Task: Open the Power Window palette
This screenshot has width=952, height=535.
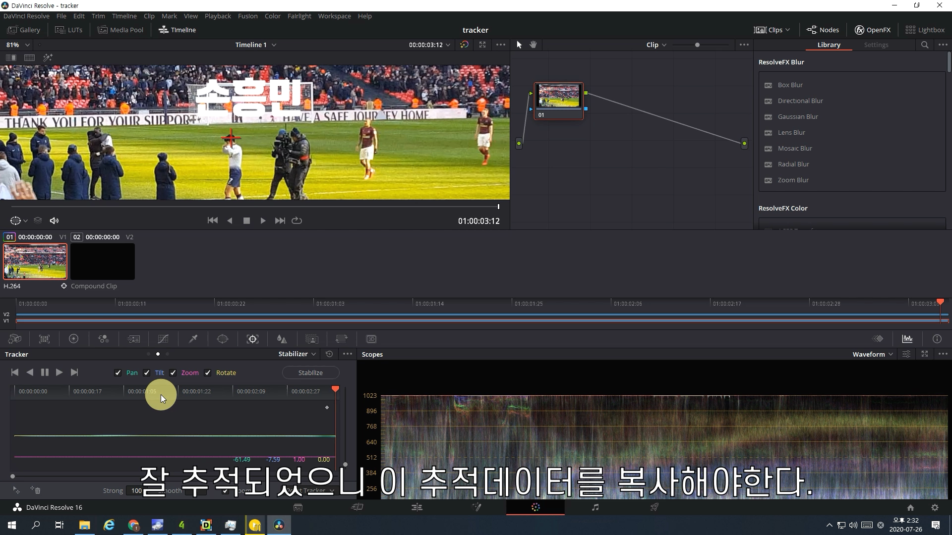Action: tap(223, 339)
